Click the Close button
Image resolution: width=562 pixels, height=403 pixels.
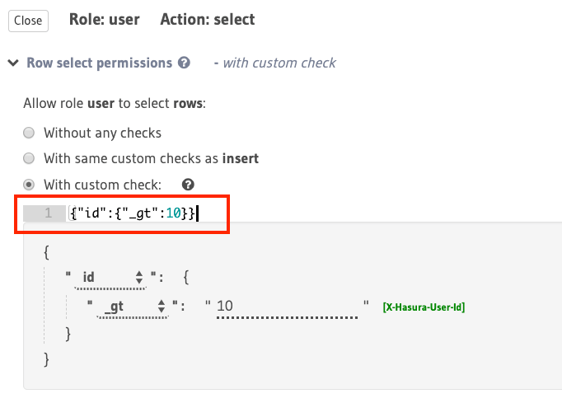coord(28,21)
